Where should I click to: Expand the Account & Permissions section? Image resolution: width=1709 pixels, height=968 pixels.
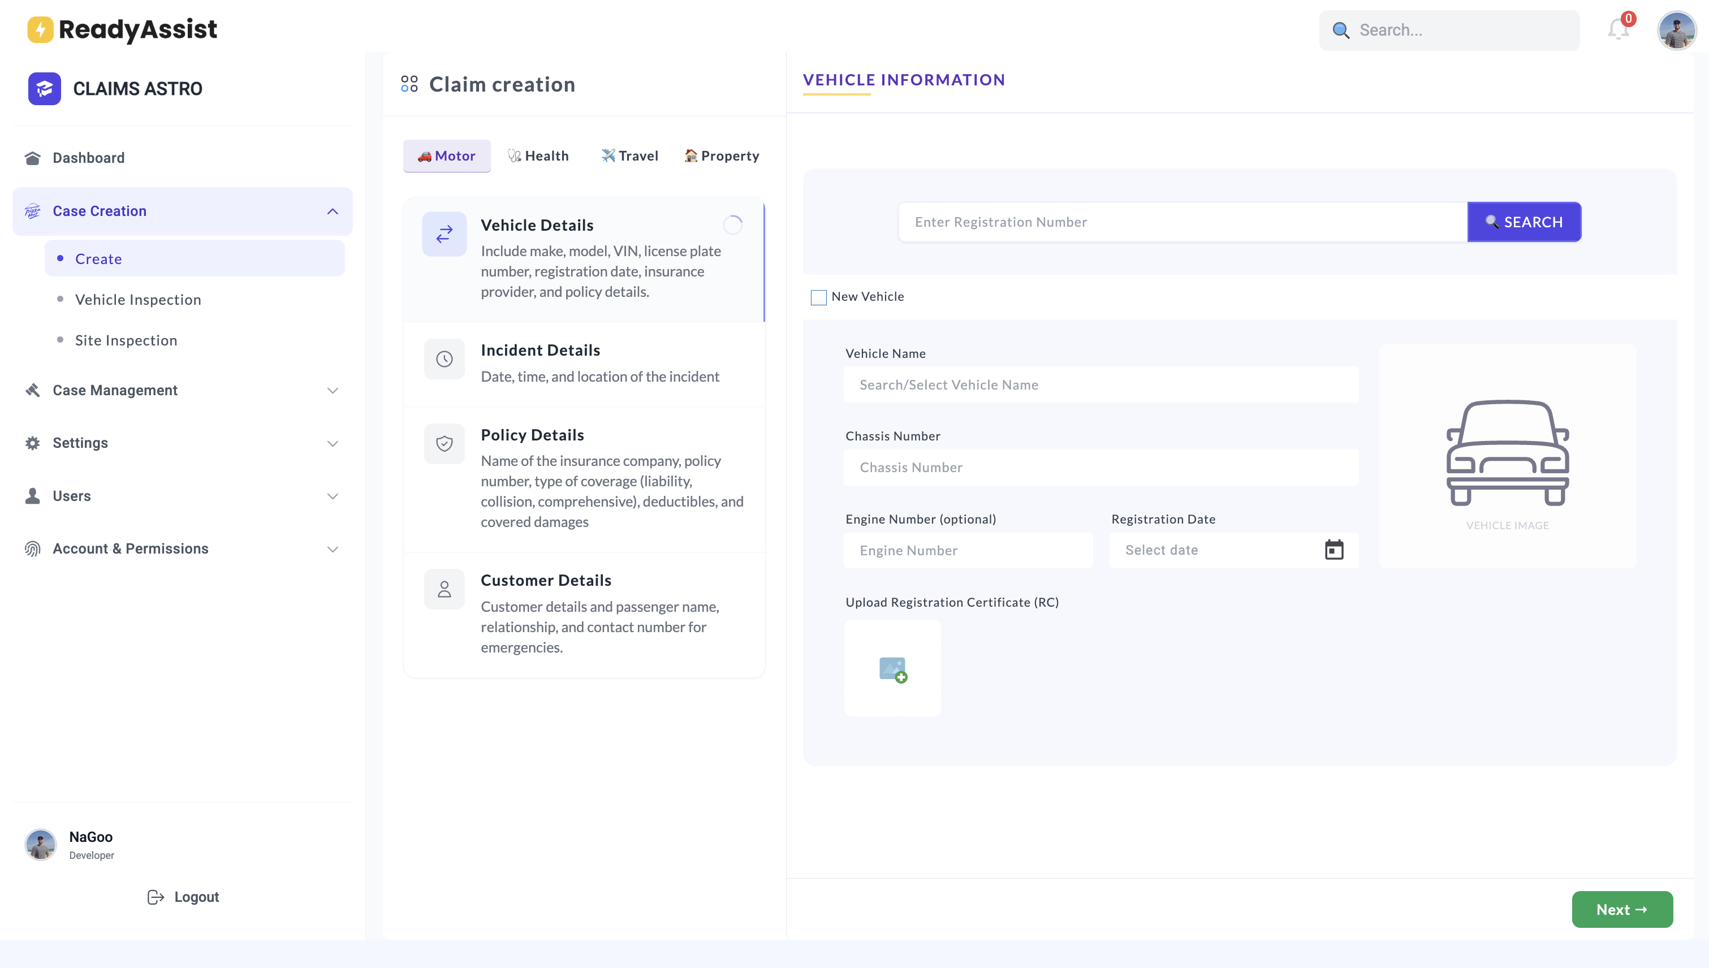333,549
